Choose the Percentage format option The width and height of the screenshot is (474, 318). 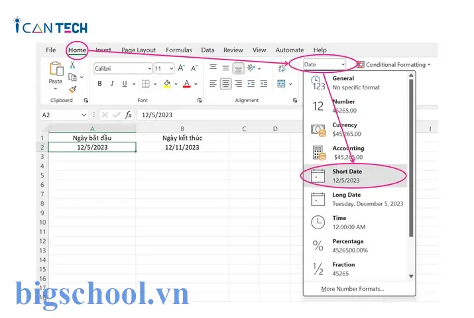coord(356,246)
